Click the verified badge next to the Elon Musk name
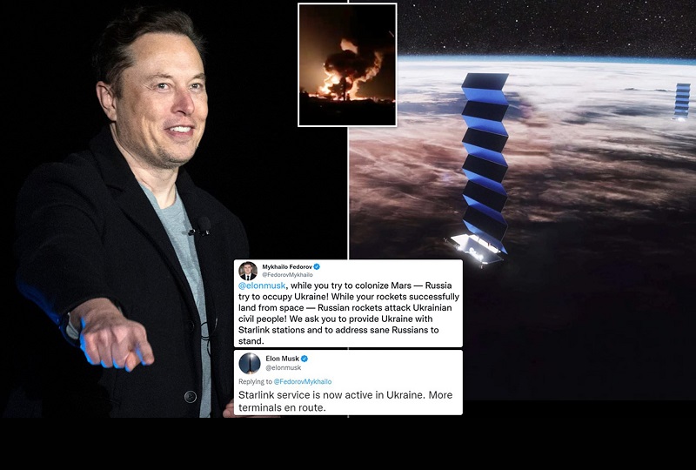696x470 pixels. tap(304, 359)
